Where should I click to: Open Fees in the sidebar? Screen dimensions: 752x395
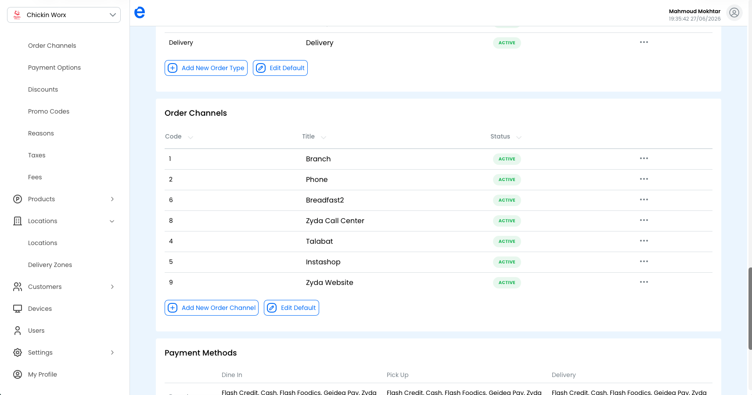click(x=35, y=177)
